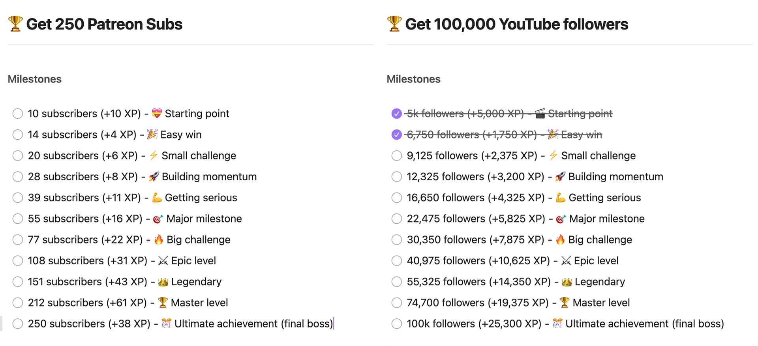The image size is (758, 346).
Task: Click the Get 100,000 YouTube followers title
Action: 516,24
